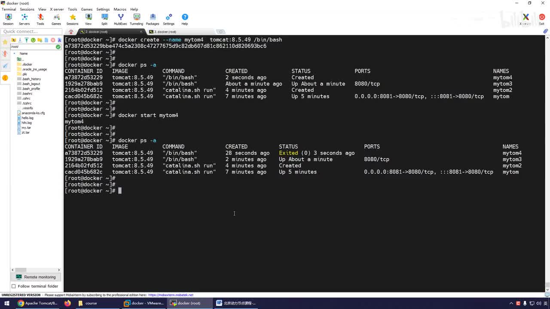Select the orange Sftp sidebar tab

(x=5, y=78)
